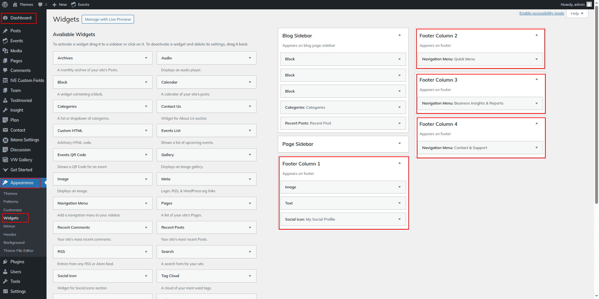Click the Posts pushpin icon in sidebar
The width and height of the screenshot is (599, 299).
pyautogui.click(x=5, y=31)
